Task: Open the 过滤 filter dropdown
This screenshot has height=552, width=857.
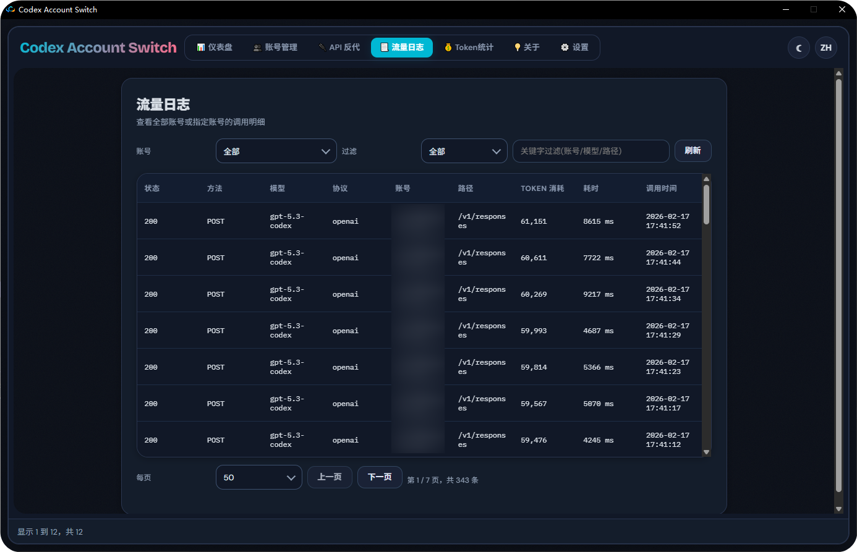Action: click(464, 151)
